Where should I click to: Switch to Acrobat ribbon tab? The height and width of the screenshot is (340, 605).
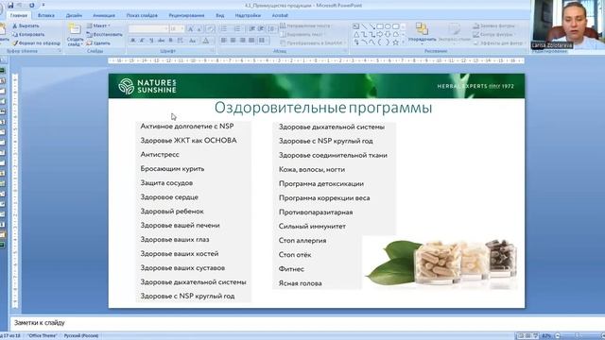[x=280, y=15]
